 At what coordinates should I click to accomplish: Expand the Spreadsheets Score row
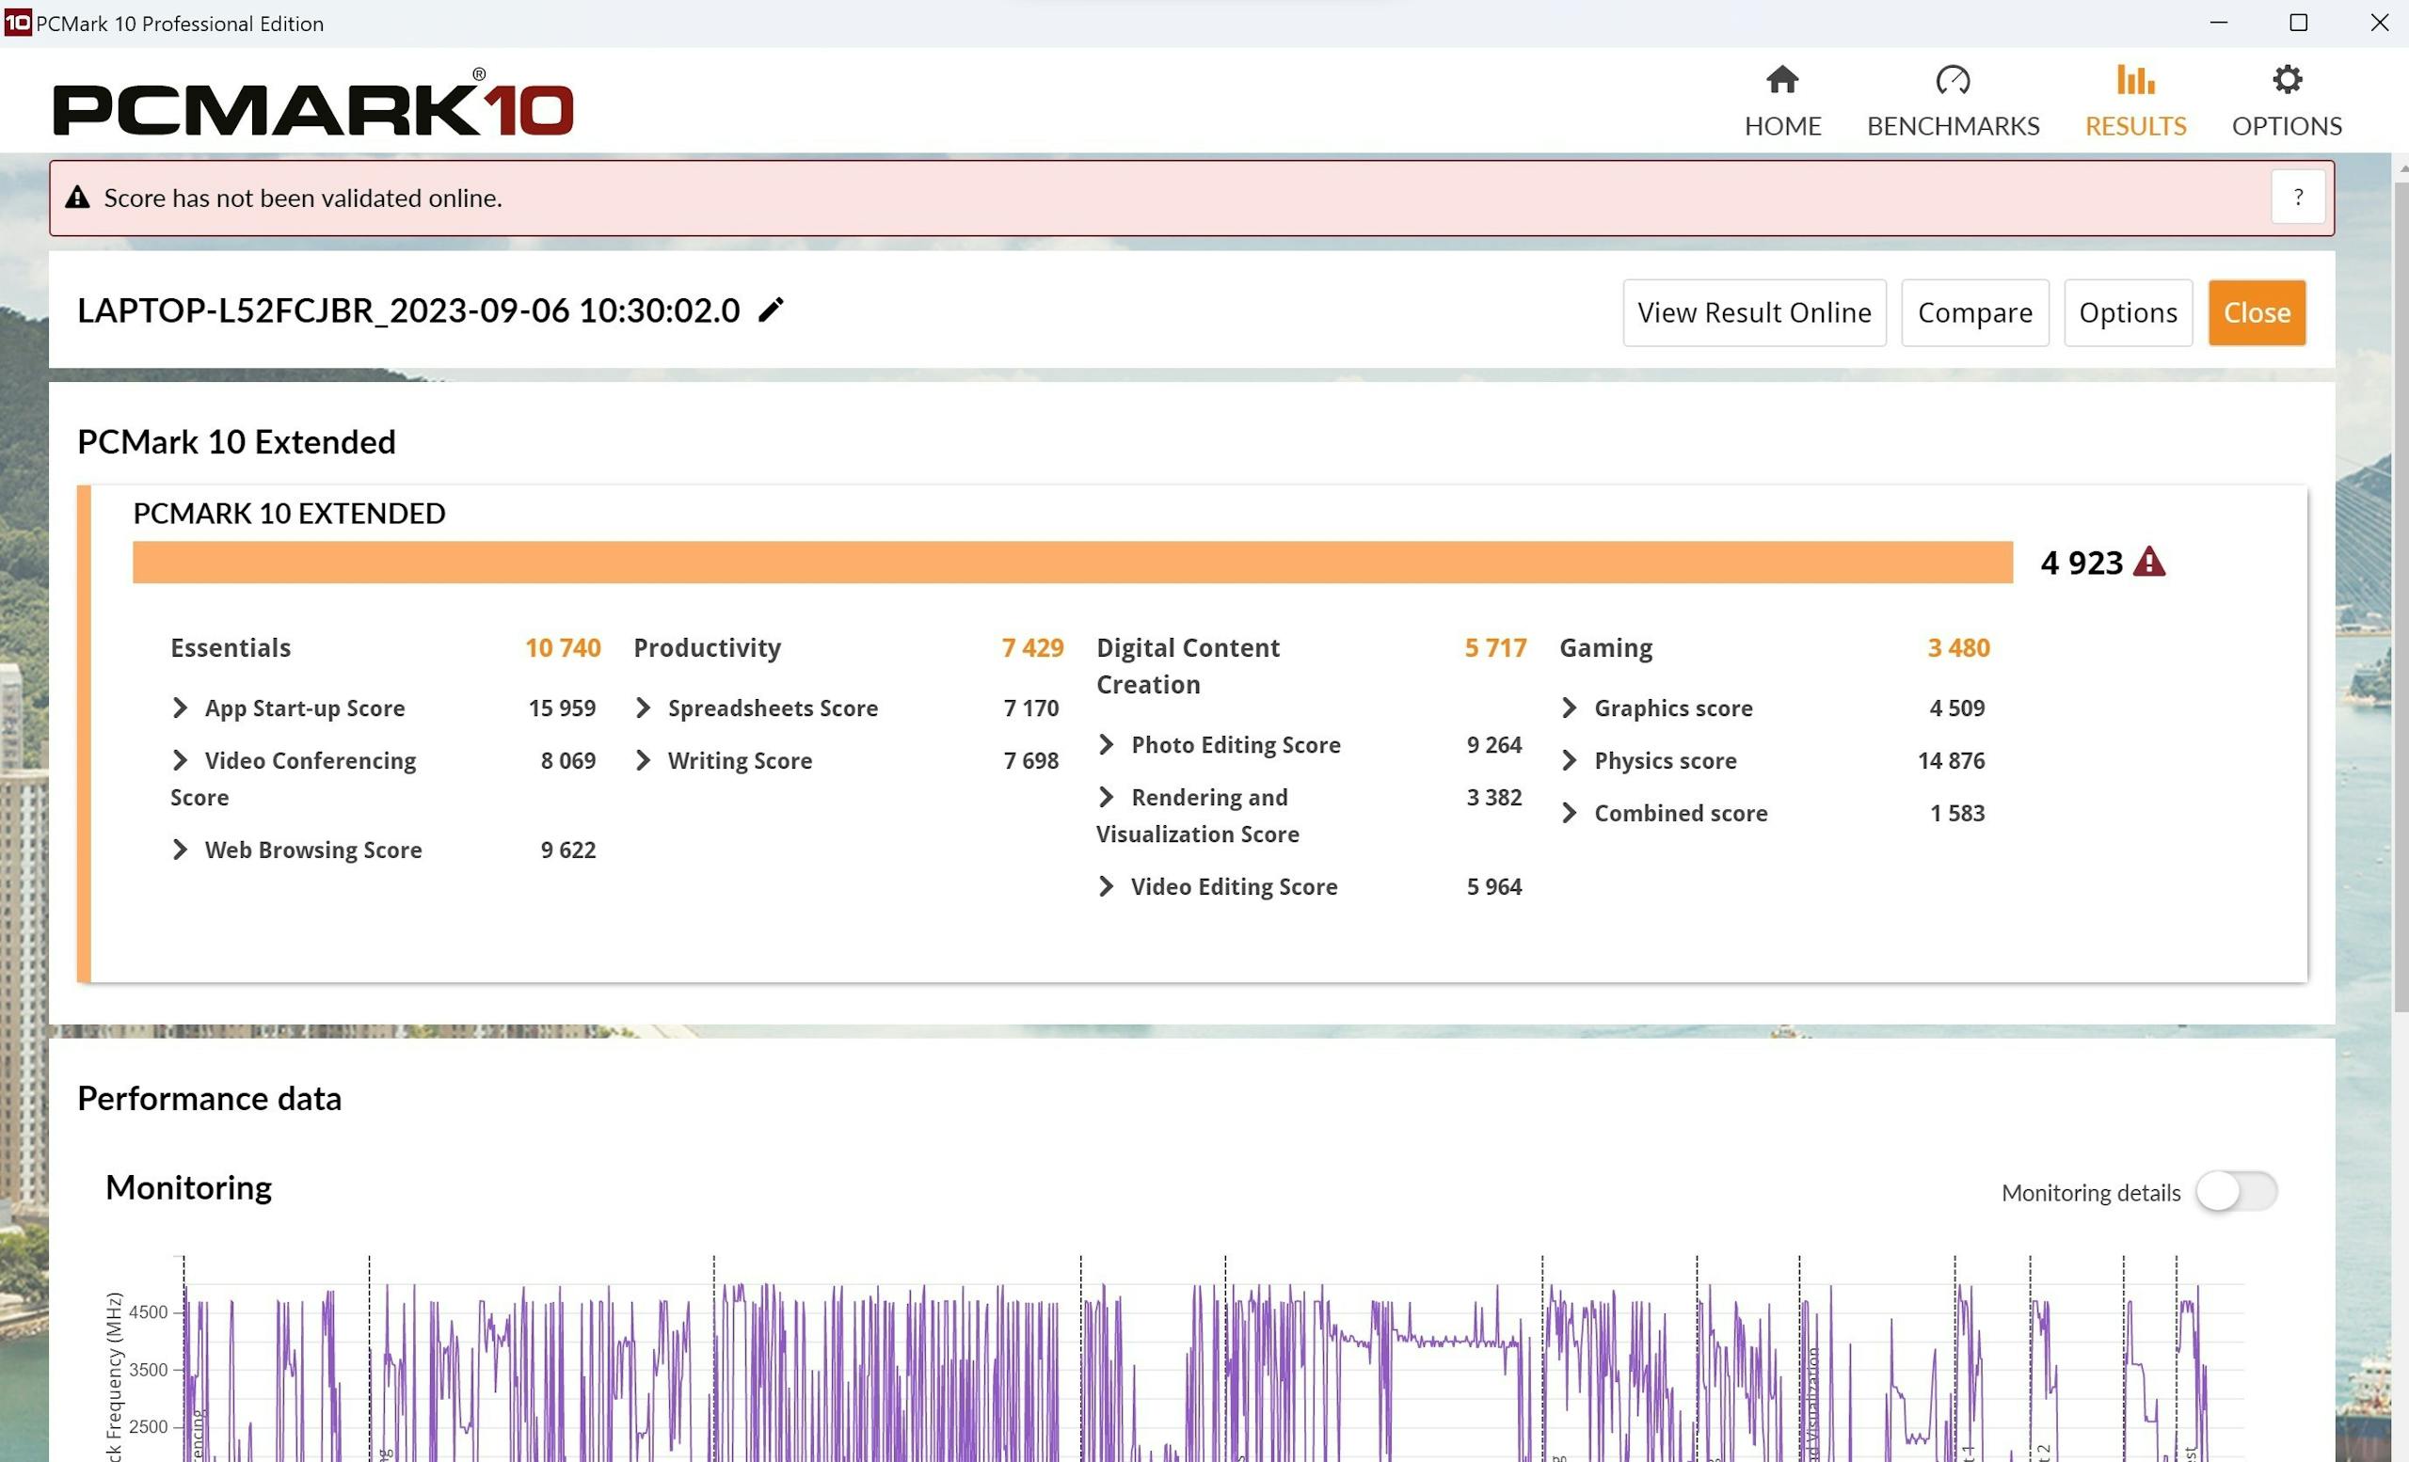[x=644, y=707]
